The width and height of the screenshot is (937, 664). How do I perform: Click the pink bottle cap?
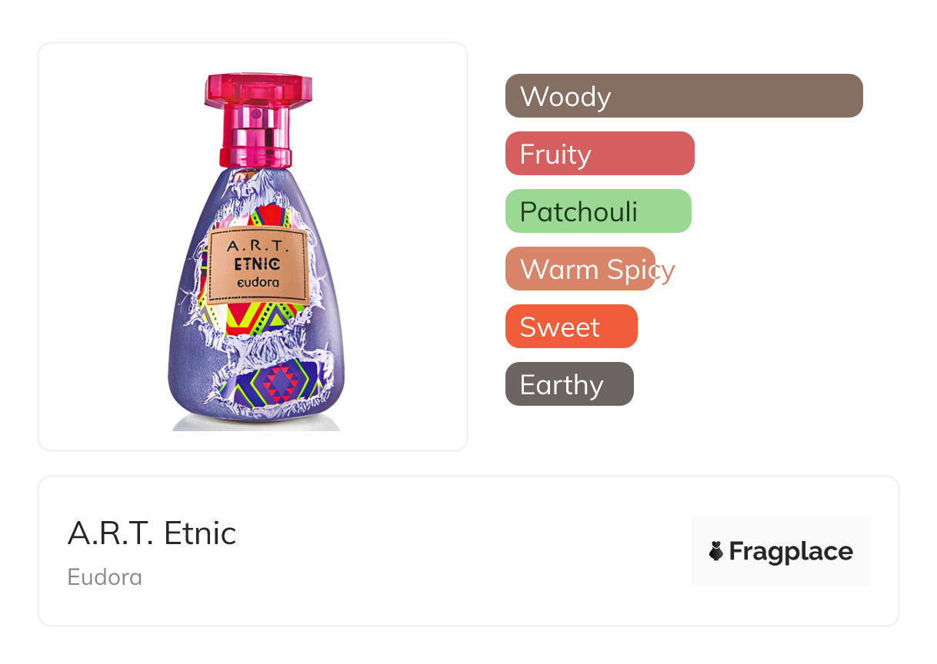(x=258, y=91)
